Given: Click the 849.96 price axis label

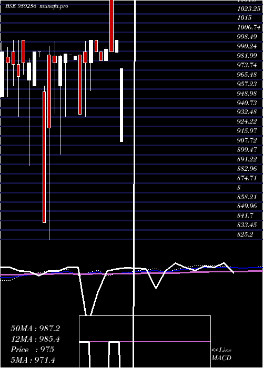Looking at the screenshot, I should click(247, 206).
